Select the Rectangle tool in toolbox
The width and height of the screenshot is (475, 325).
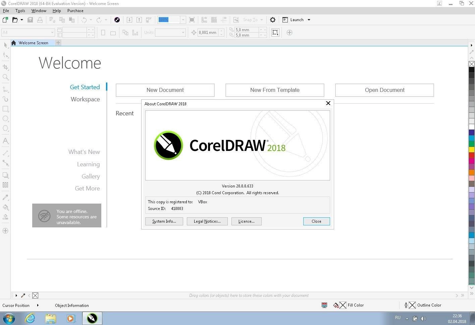point(5,109)
